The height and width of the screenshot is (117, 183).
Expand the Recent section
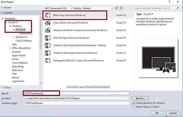2,8
